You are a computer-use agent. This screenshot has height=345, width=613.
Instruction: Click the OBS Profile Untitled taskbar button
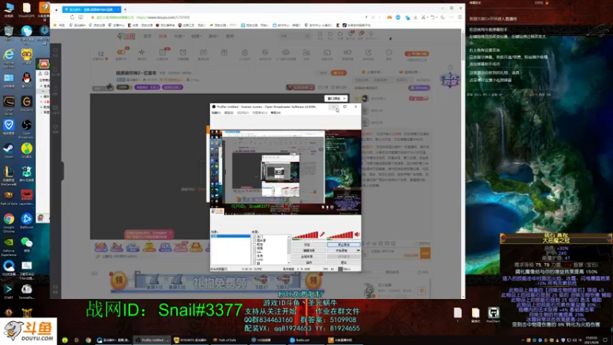[152, 340]
